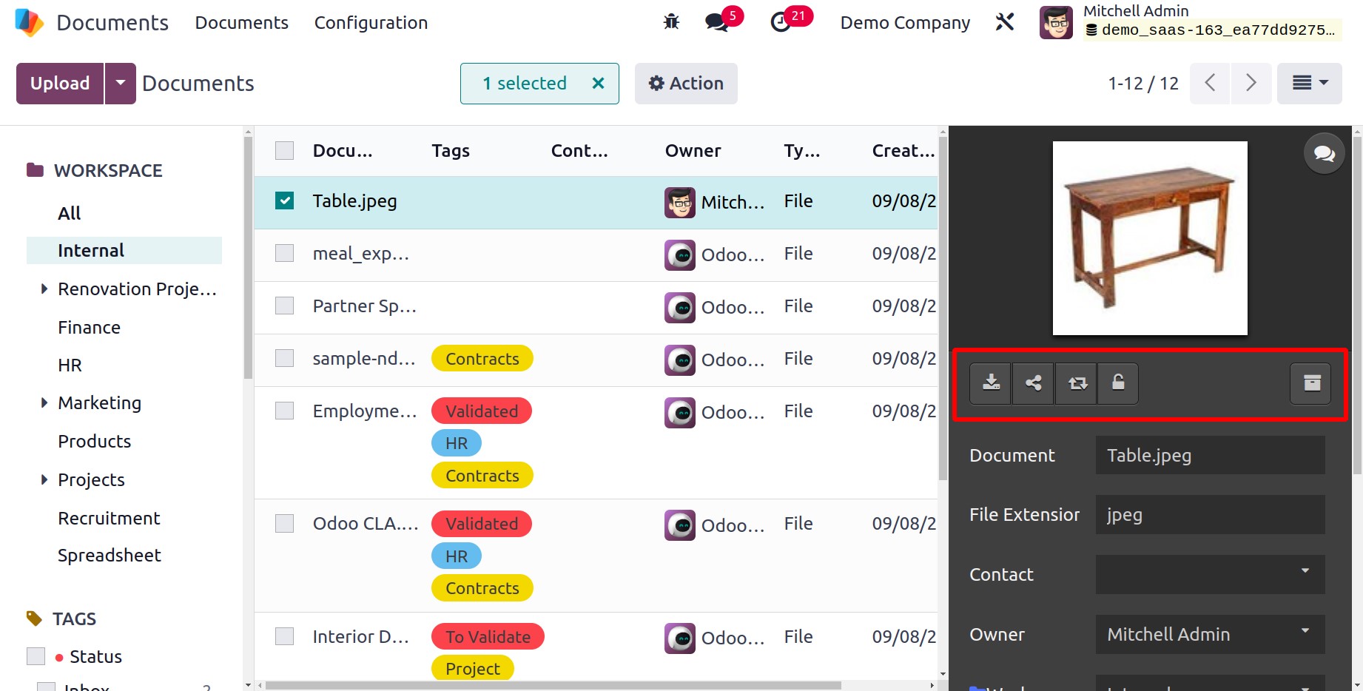Click Demo Company switcher

click(905, 23)
